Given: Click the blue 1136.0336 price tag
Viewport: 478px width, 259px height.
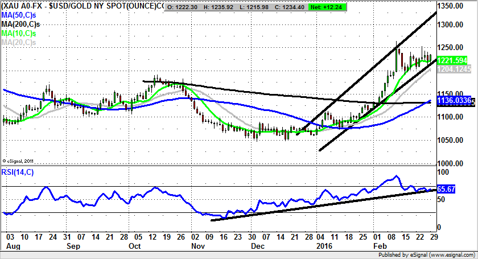Looking at the screenshot, I should tap(455, 101).
